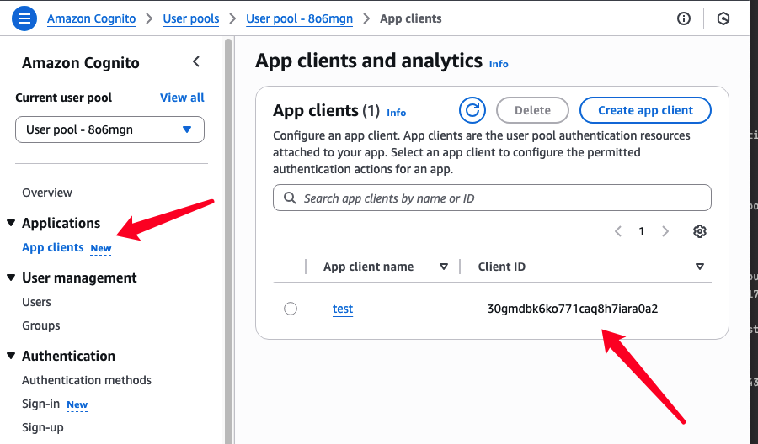Collapse the User management section
The height and width of the screenshot is (444, 758).
pyautogui.click(x=11, y=277)
